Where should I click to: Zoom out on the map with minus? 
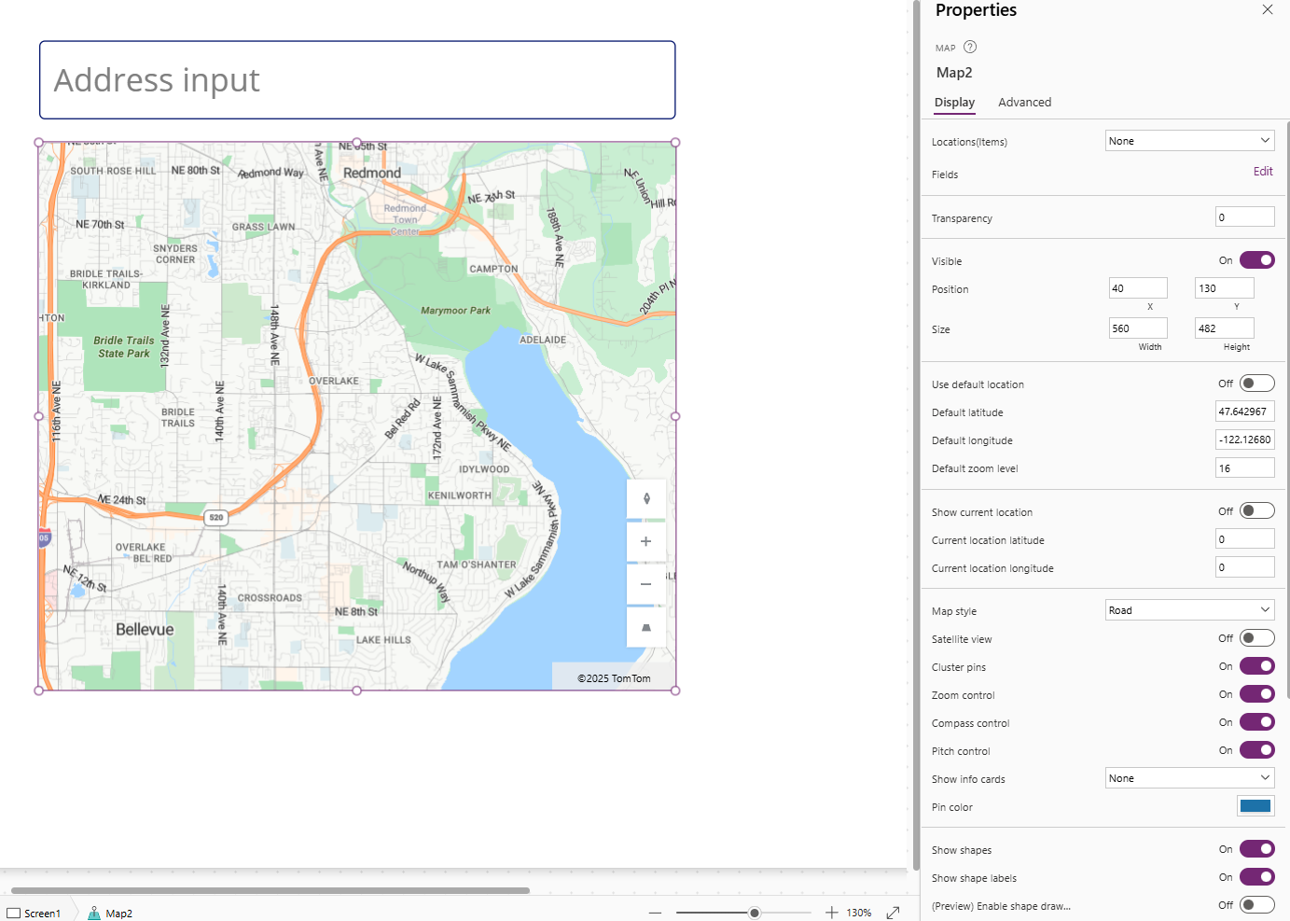coord(646,584)
